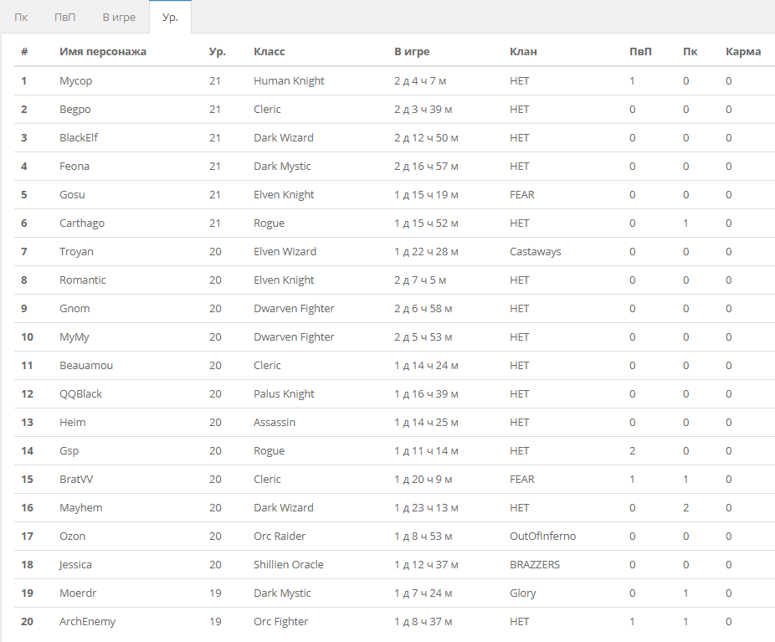Click the player name ArchEnemy

click(88, 622)
